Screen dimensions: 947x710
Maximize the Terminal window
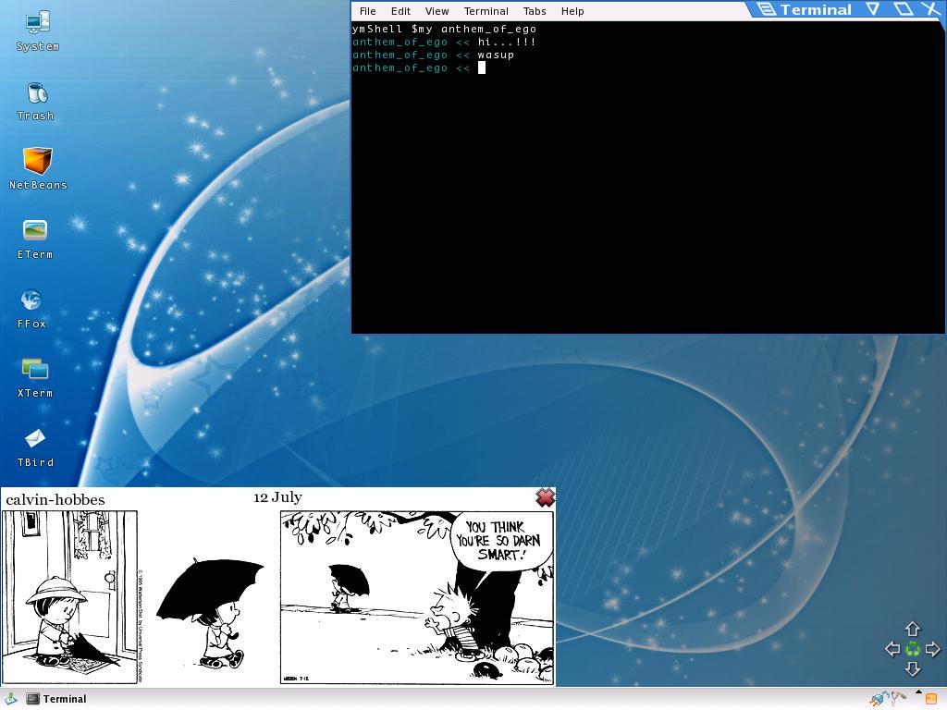point(903,8)
